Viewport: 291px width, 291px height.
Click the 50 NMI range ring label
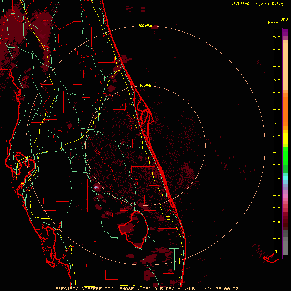[x=145, y=85]
